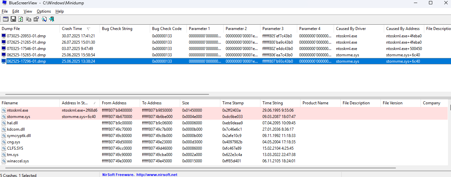Sort by the Product Name column
The width and height of the screenshot is (451, 177).
[x=321, y=103]
